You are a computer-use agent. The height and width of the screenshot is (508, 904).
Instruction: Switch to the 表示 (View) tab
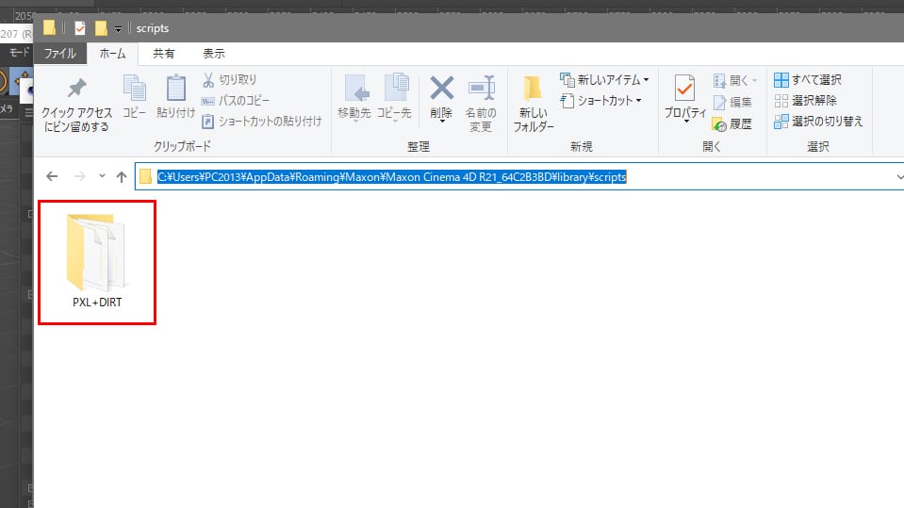point(214,54)
